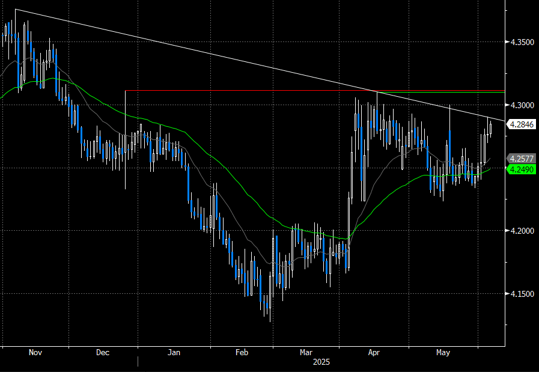Select the Nov label on time axis

tap(35, 353)
